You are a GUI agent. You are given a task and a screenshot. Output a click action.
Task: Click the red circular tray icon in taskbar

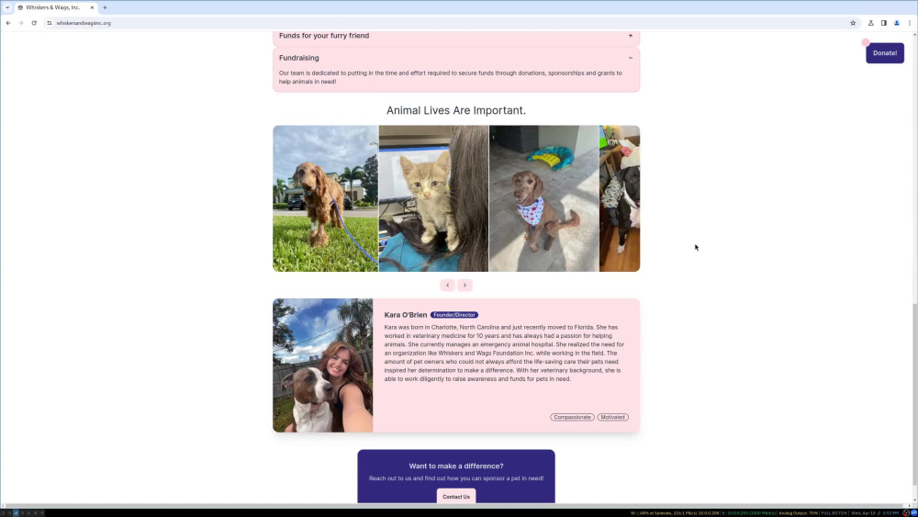906,513
